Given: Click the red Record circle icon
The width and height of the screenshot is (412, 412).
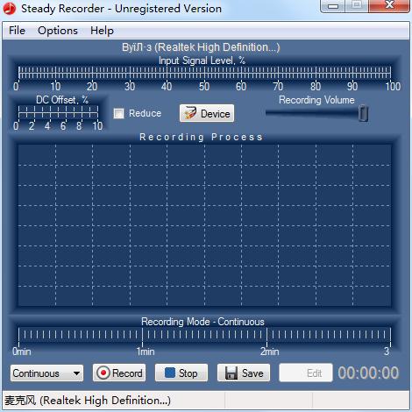Looking at the screenshot, I should 103,373.
